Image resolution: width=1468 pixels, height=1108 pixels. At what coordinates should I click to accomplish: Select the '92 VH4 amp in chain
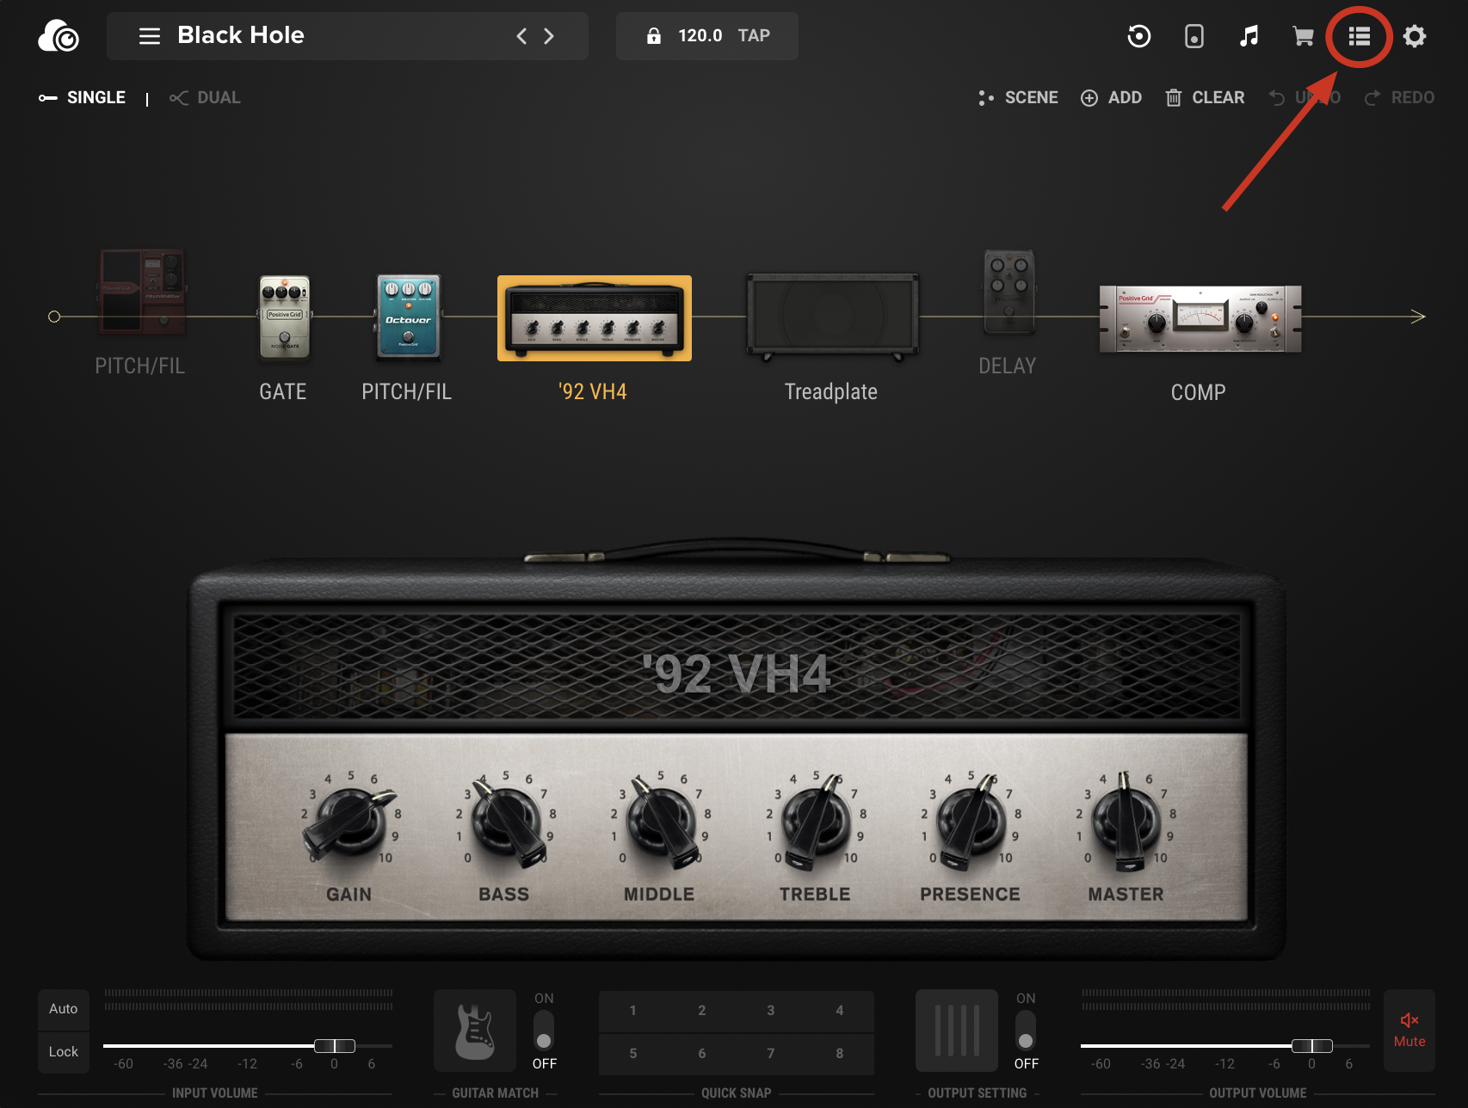pos(595,318)
